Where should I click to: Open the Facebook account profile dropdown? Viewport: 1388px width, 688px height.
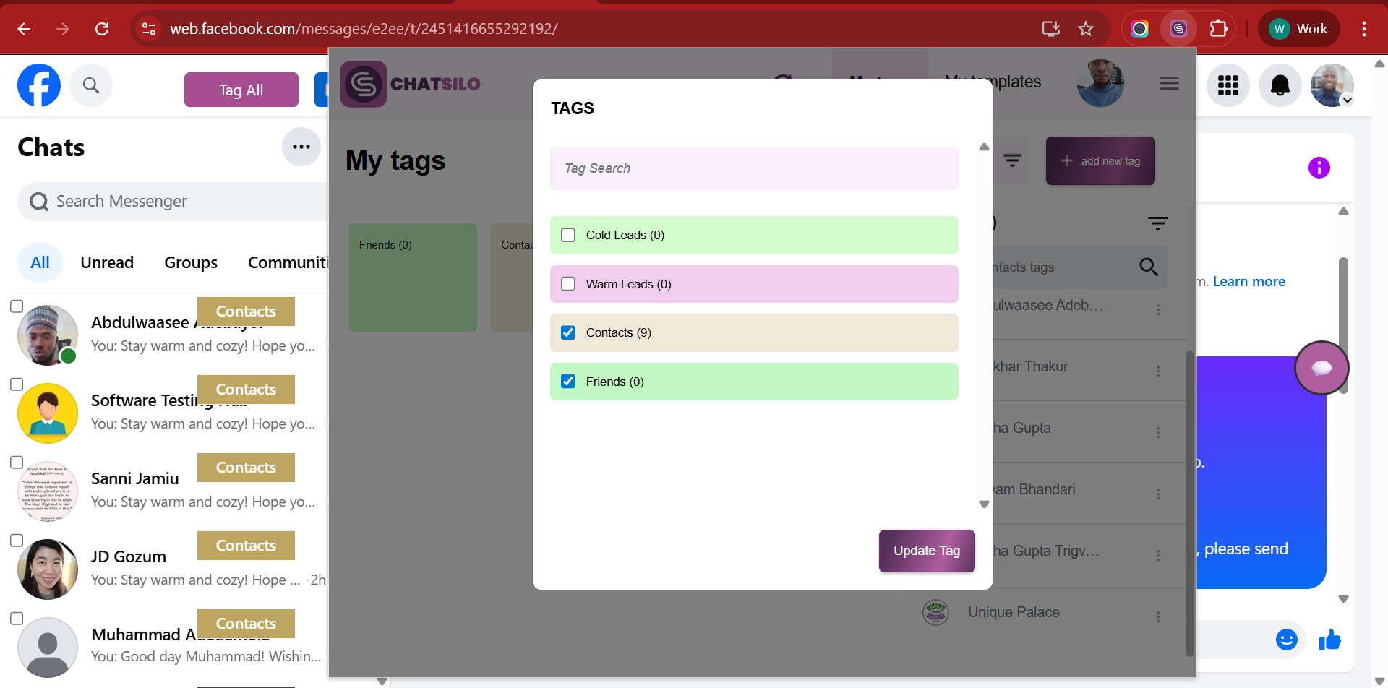tap(1332, 85)
